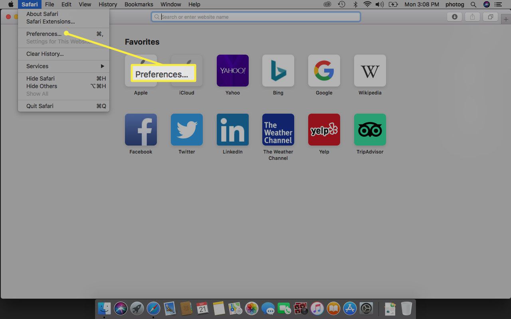Open Contacts book in the Dock

click(x=186, y=308)
